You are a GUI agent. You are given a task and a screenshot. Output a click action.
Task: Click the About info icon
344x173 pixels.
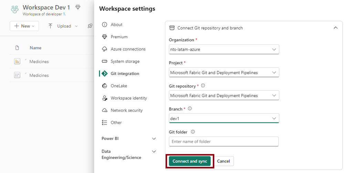coord(105,24)
